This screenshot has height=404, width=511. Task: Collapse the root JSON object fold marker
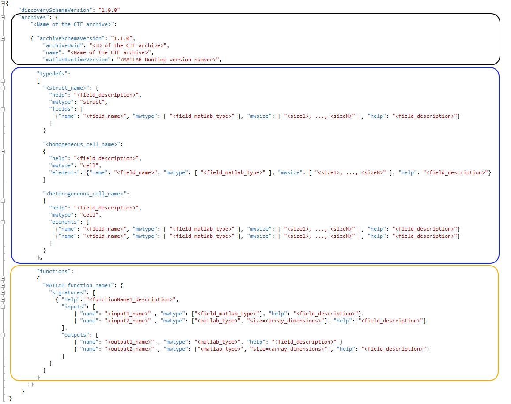3,4
